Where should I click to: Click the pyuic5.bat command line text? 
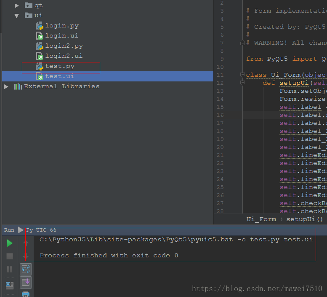(x=176, y=240)
